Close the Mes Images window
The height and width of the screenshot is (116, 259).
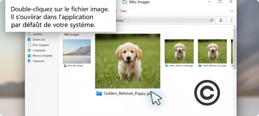click(x=231, y=2)
